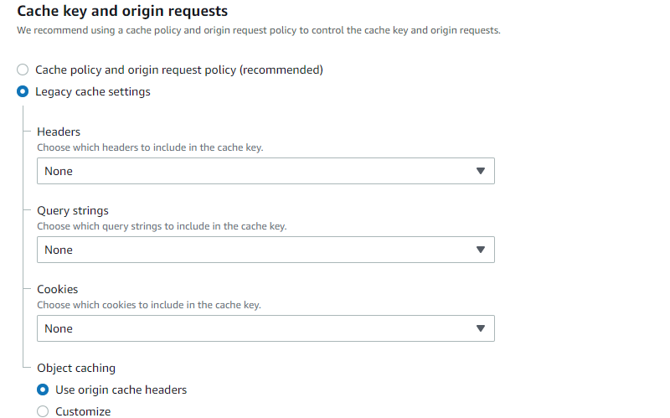
Task: Select the Legacy cache settings radio button
Action: [23, 91]
